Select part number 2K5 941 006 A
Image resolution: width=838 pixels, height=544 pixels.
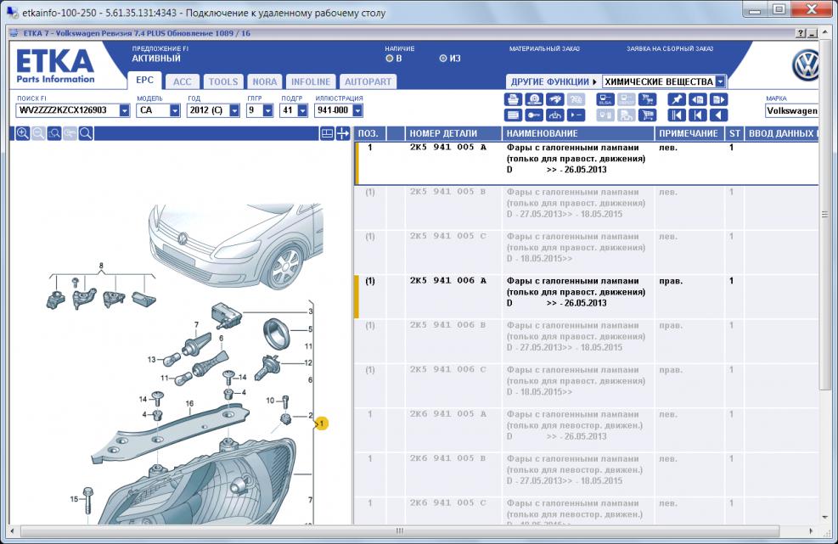coord(447,281)
